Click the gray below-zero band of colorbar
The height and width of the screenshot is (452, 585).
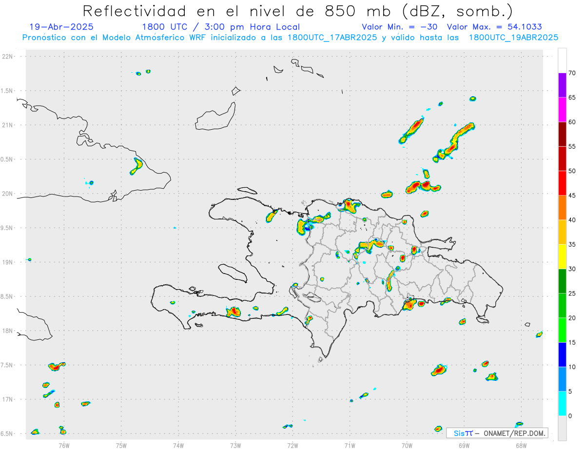(562, 428)
